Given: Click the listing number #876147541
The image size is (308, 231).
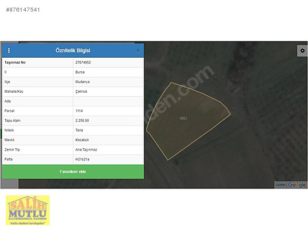Looking at the screenshot, I should 23,9.
